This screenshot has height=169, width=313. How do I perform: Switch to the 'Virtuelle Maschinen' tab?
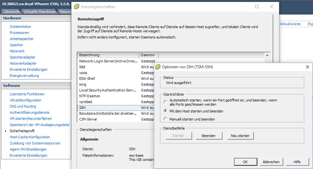39,12
